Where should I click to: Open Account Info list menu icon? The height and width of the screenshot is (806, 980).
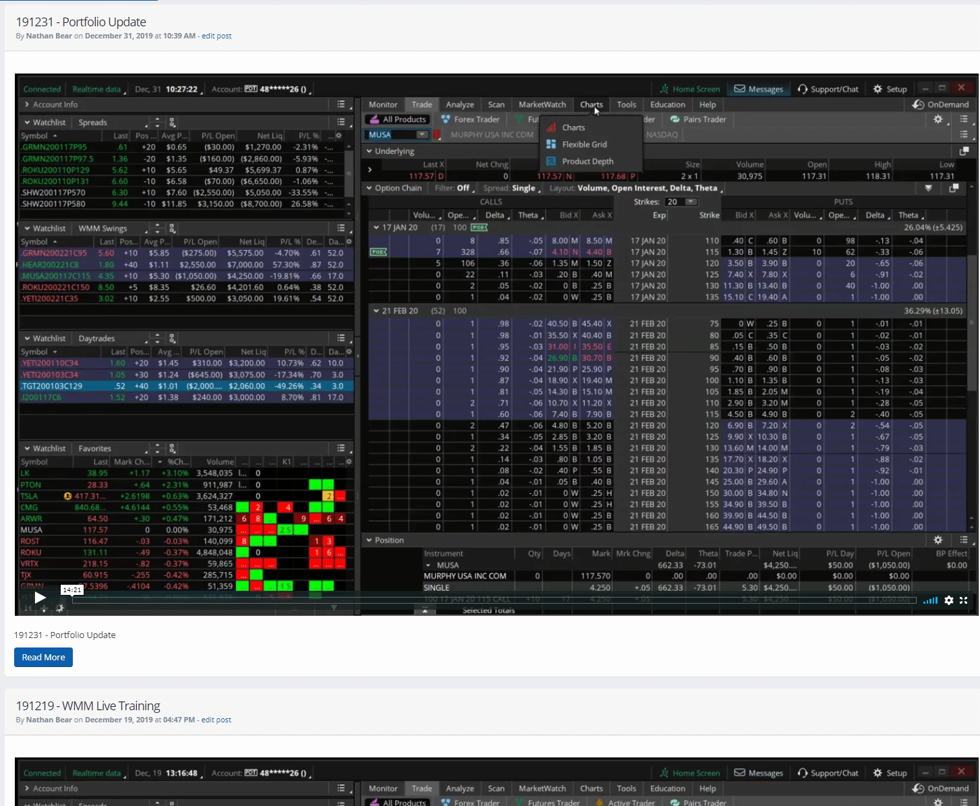click(x=341, y=104)
